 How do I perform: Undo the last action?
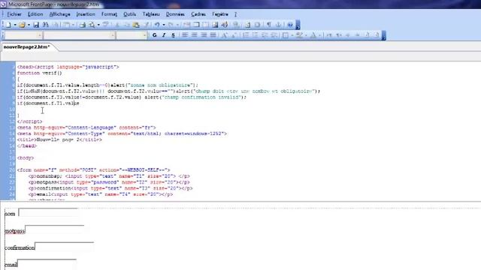pyautogui.click(x=157, y=25)
